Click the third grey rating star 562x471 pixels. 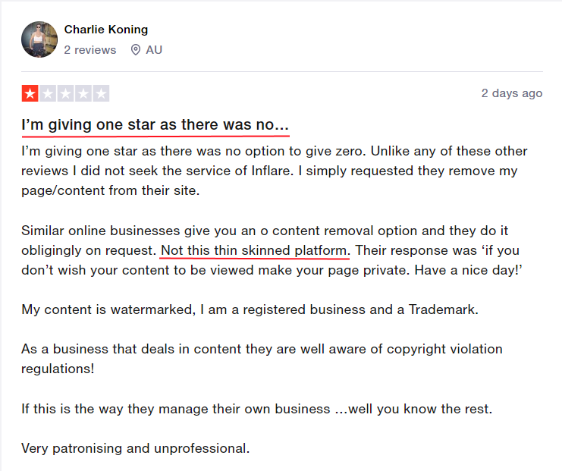pos(65,93)
